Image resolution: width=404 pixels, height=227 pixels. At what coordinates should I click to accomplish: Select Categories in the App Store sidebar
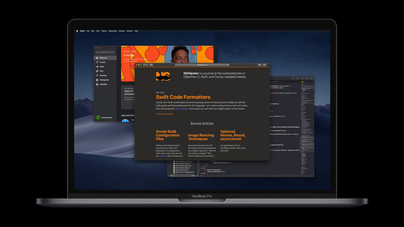click(105, 80)
